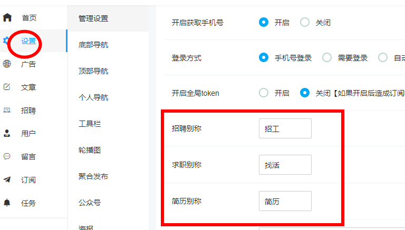Select 手机号登录 radio option
Screen dimensions: 405x230
tap(264, 57)
